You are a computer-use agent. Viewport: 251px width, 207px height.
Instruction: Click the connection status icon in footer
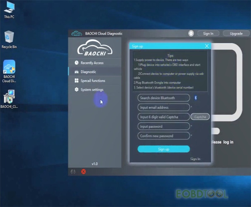pos(74,171)
